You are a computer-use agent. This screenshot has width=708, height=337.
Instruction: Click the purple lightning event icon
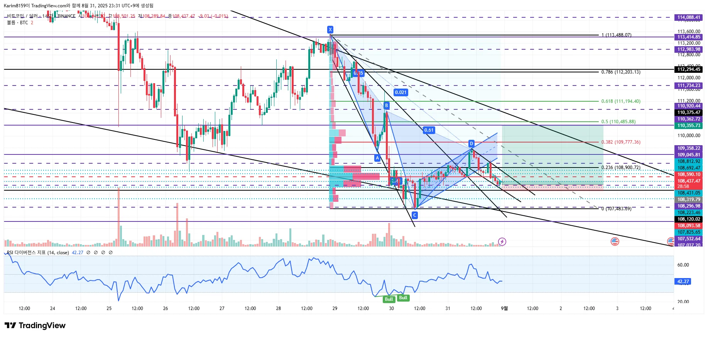pos(502,241)
